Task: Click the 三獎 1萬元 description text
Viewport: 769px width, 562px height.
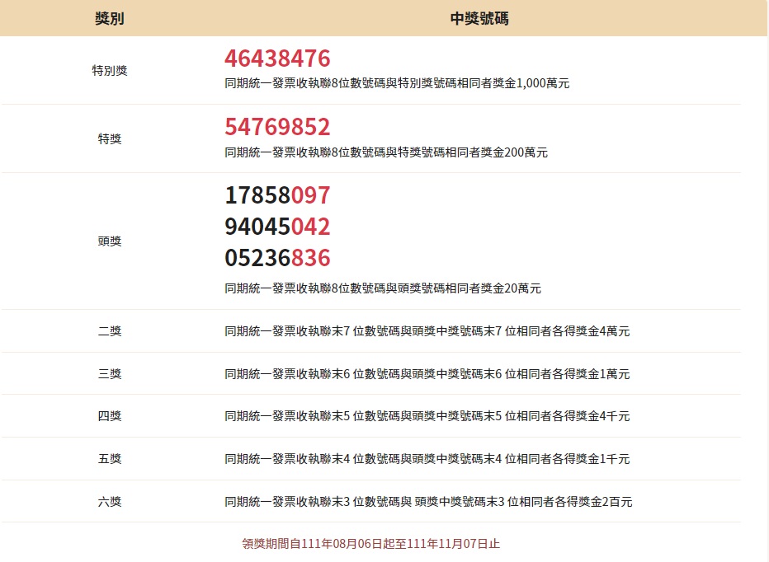Action: (x=427, y=374)
